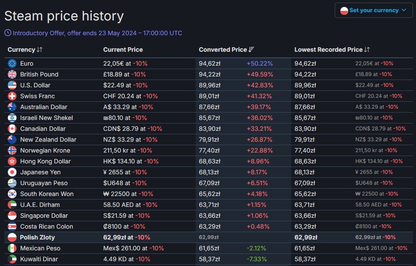Click the U.S. Dollar current price $22.49
This screenshot has width=416, height=266.
pos(113,85)
